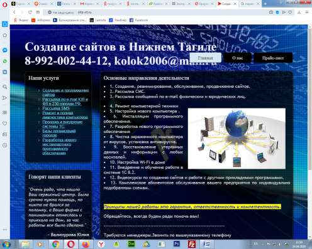The image size is (312, 249).
Task: Click the globe and computers network image
Action: (237, 139)
